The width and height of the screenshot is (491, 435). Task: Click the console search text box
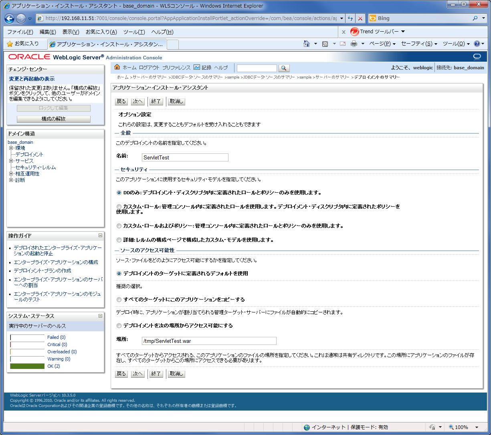pyautogui.click(x=257, y=68)
